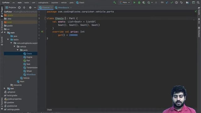Click the parts breadcrumb in navigation bar
This screenshot has height=113, width=201.
click(71, 3)
